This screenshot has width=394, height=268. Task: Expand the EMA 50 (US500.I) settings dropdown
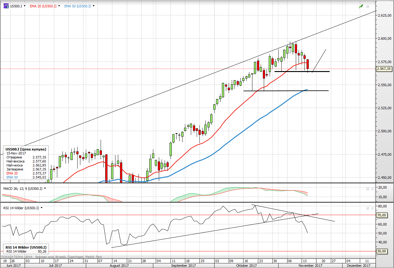pyautogui.click(x=93, y=6)
